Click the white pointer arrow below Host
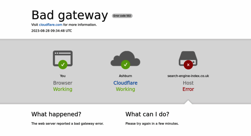The width and height of the screenshot is (251, 136). pos(188,102)
